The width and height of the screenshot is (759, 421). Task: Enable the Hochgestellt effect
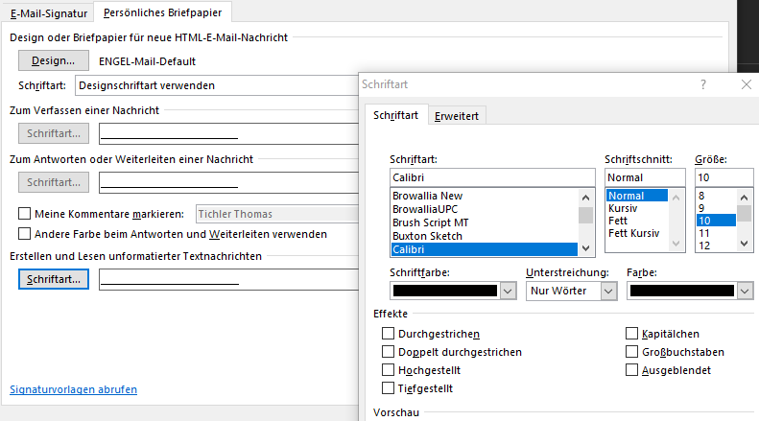tap(389, 370)
